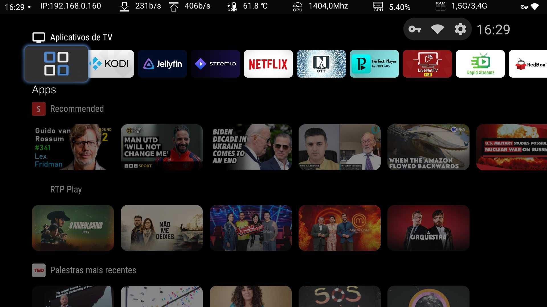Click the Palestras mais recentes row title

(93, 270)
